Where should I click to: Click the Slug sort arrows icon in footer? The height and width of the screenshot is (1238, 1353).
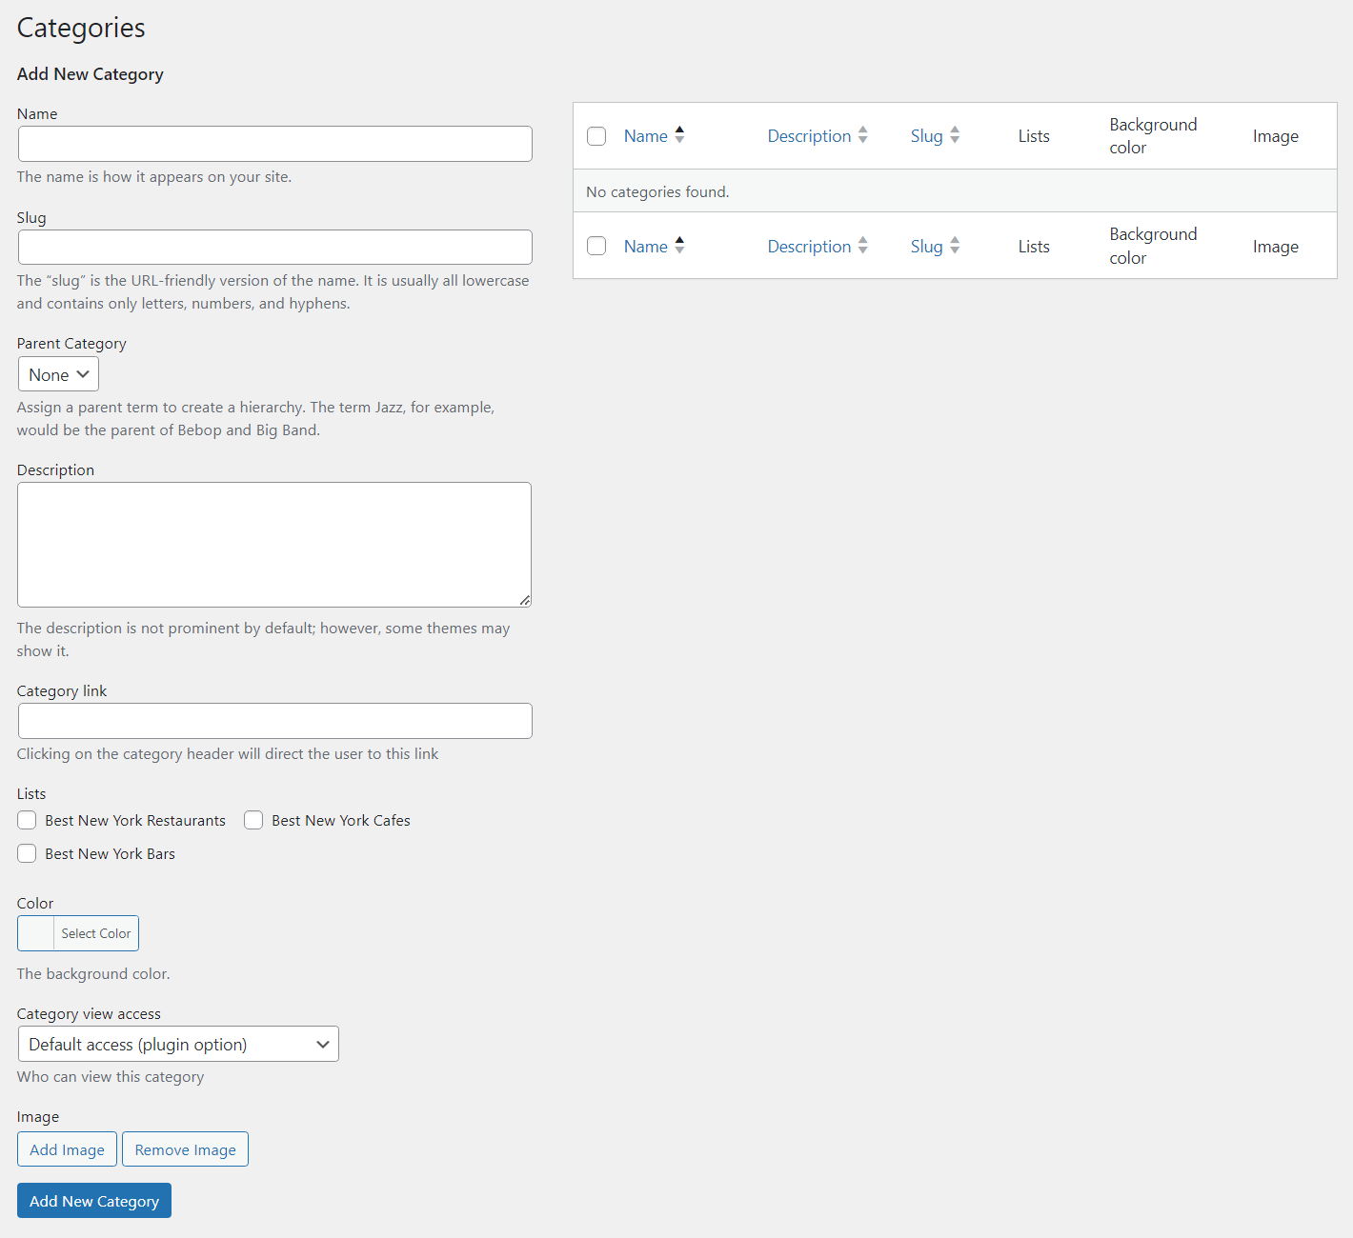[955, 246]
